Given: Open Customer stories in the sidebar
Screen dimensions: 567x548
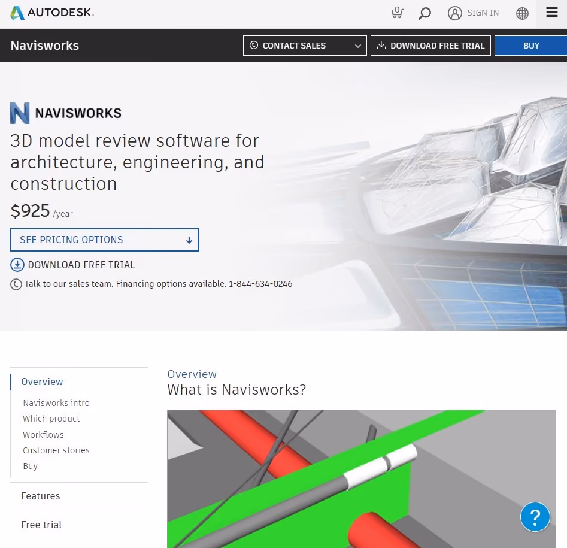Looking at the screenshot, I should (x=56, y=450).
